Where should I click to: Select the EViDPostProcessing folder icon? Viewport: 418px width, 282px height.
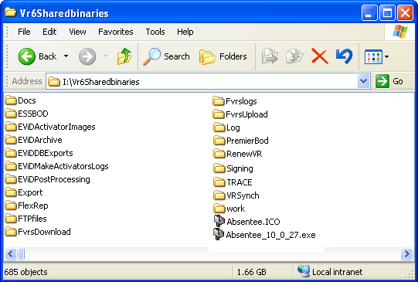coord(11,178)
